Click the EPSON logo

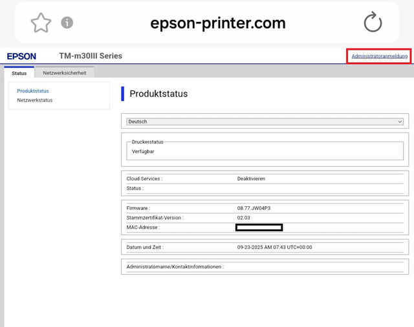pyautogui.click(x=21, y=56)
